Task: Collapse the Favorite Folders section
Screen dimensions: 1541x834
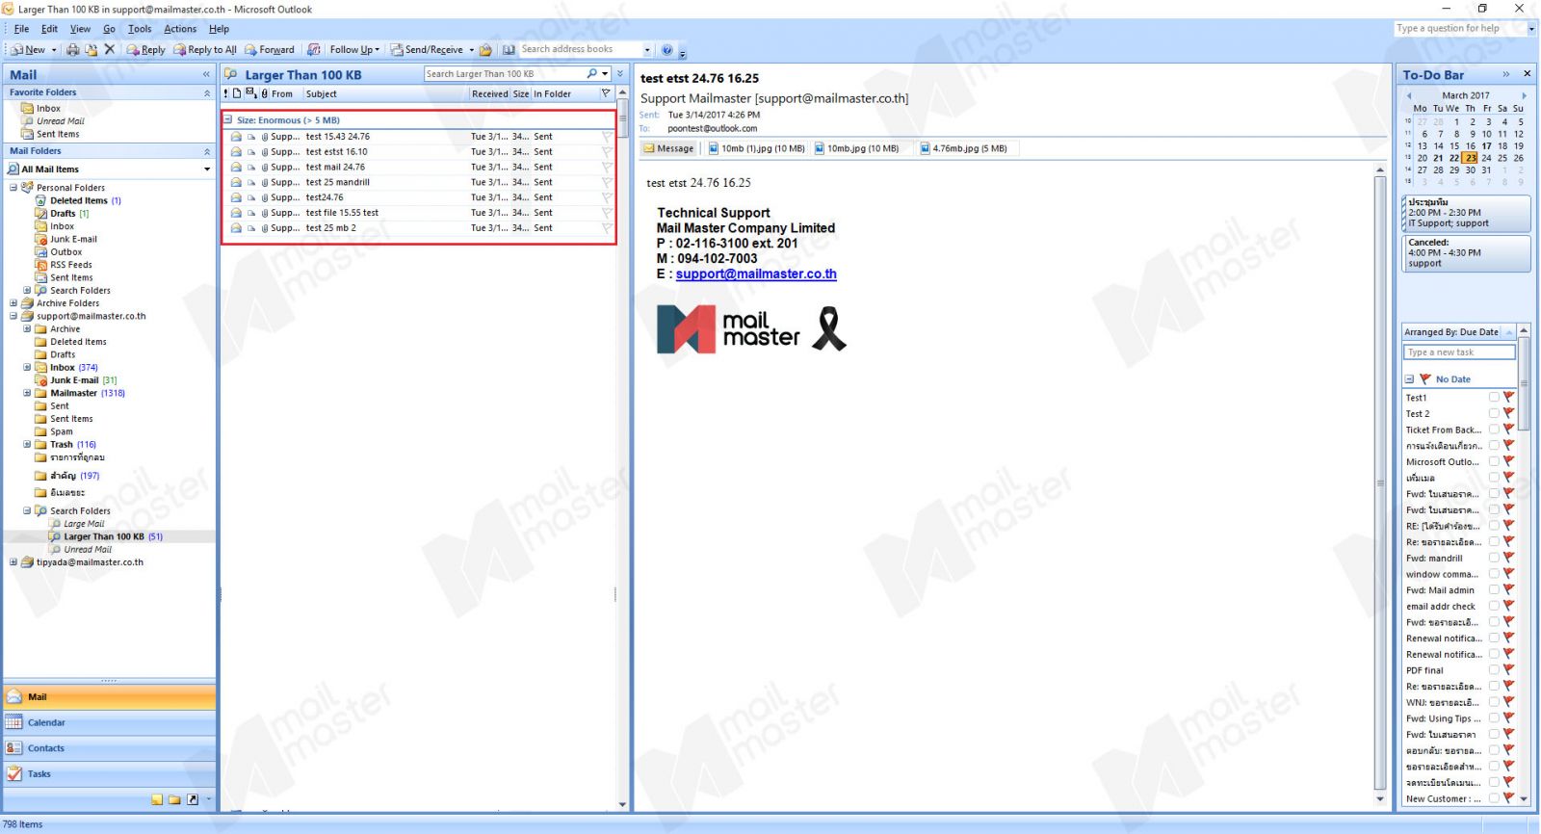Action: pyautogui.click(x=206, y=93)
